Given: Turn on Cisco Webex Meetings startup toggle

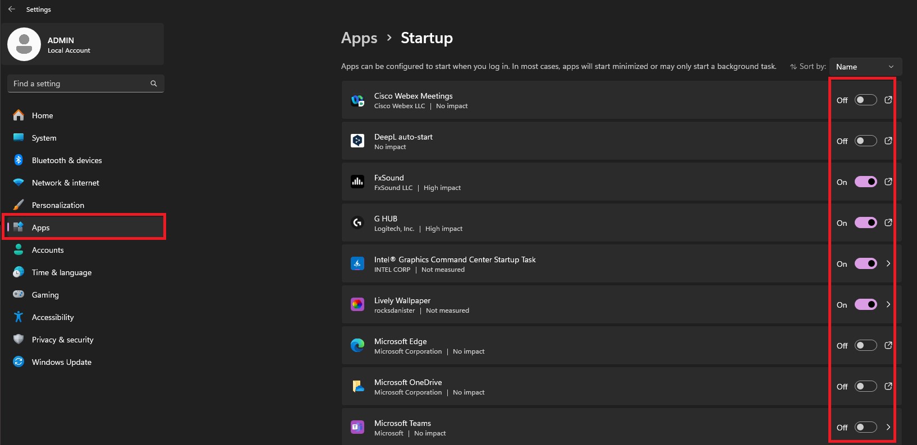Looking at the screenshot, I should [x=865, y=100].
